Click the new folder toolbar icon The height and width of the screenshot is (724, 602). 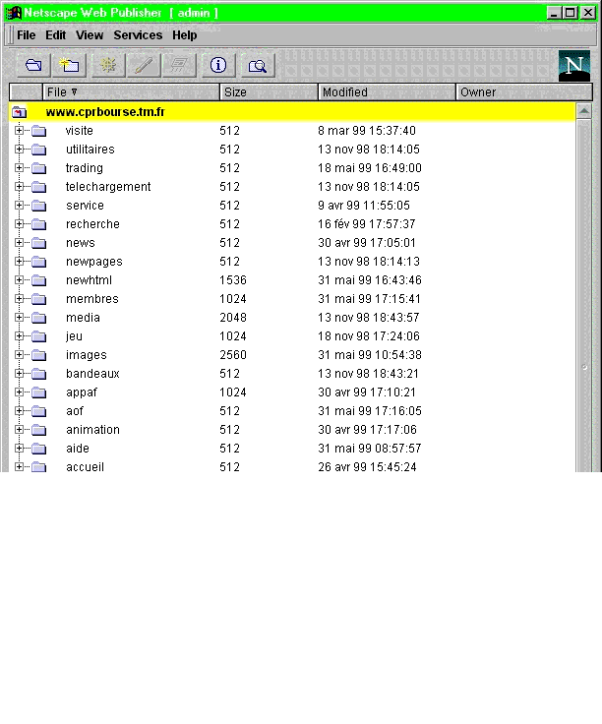pos(69,65)
